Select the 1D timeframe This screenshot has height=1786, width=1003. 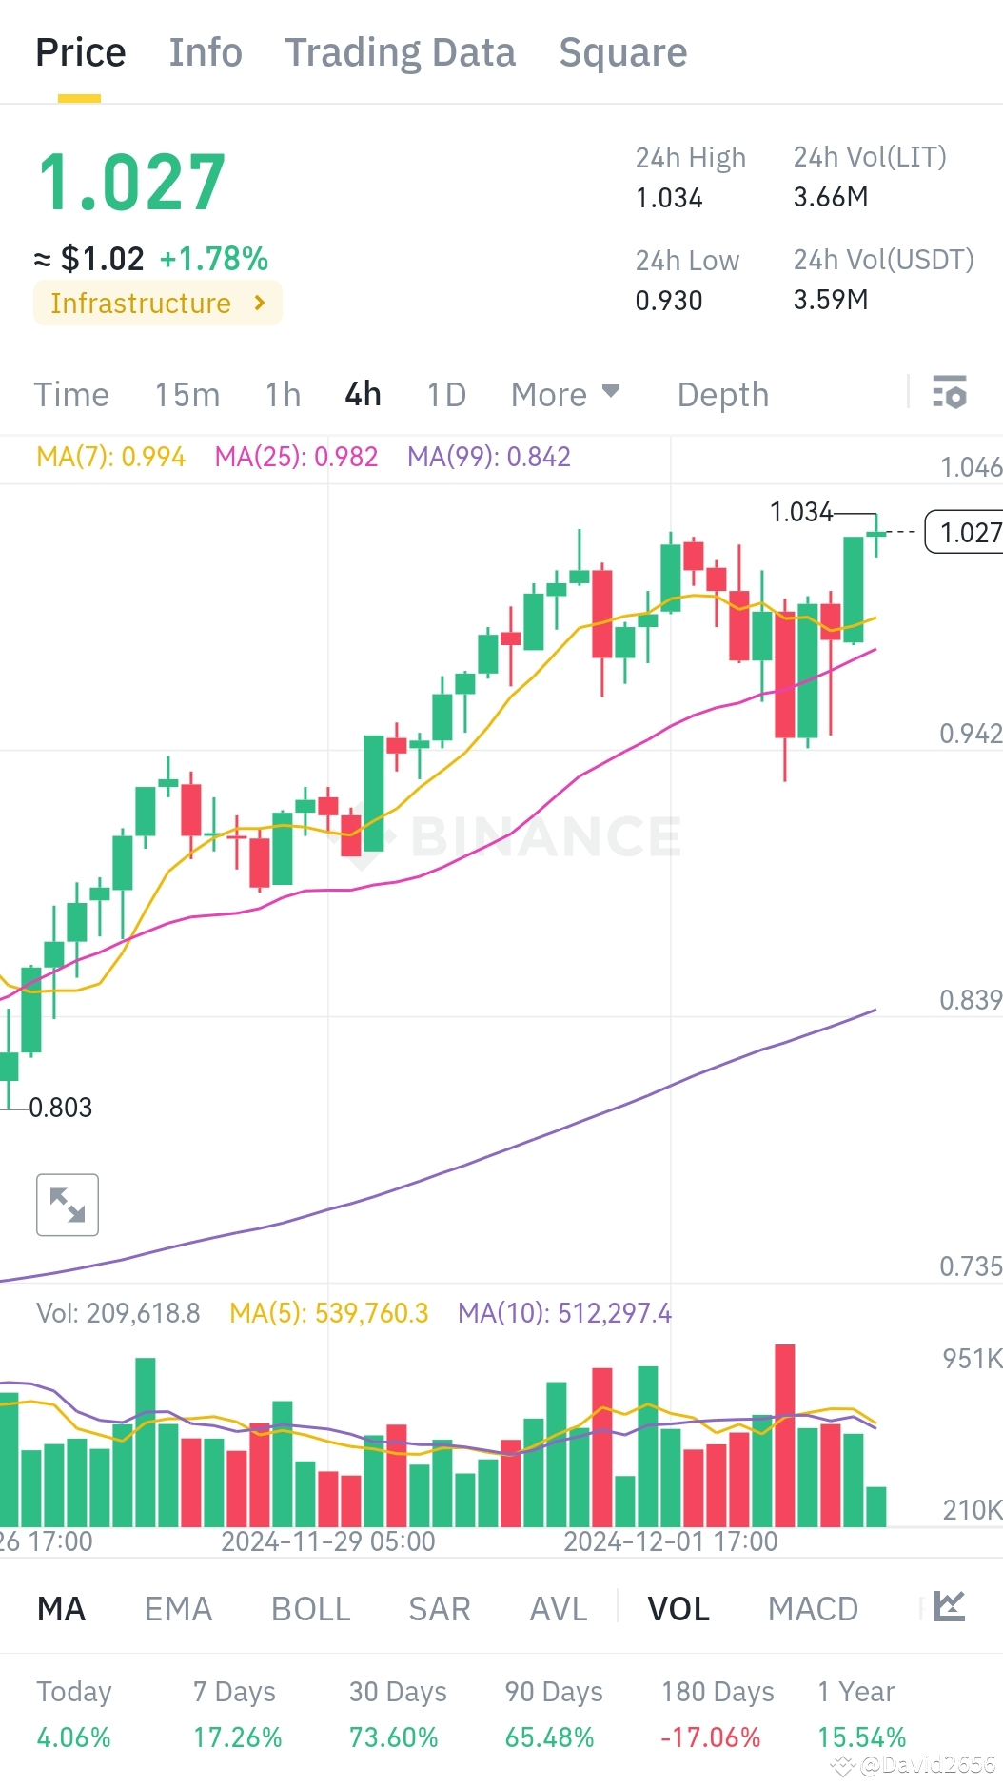coord(446,394)
